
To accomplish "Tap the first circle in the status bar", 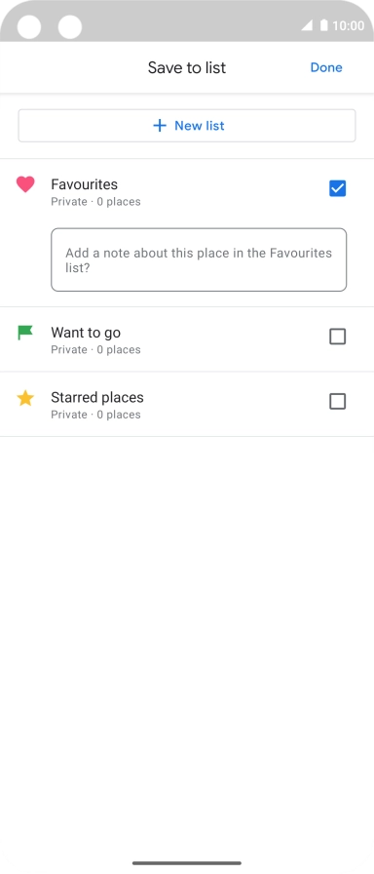I will click(29, 26).
